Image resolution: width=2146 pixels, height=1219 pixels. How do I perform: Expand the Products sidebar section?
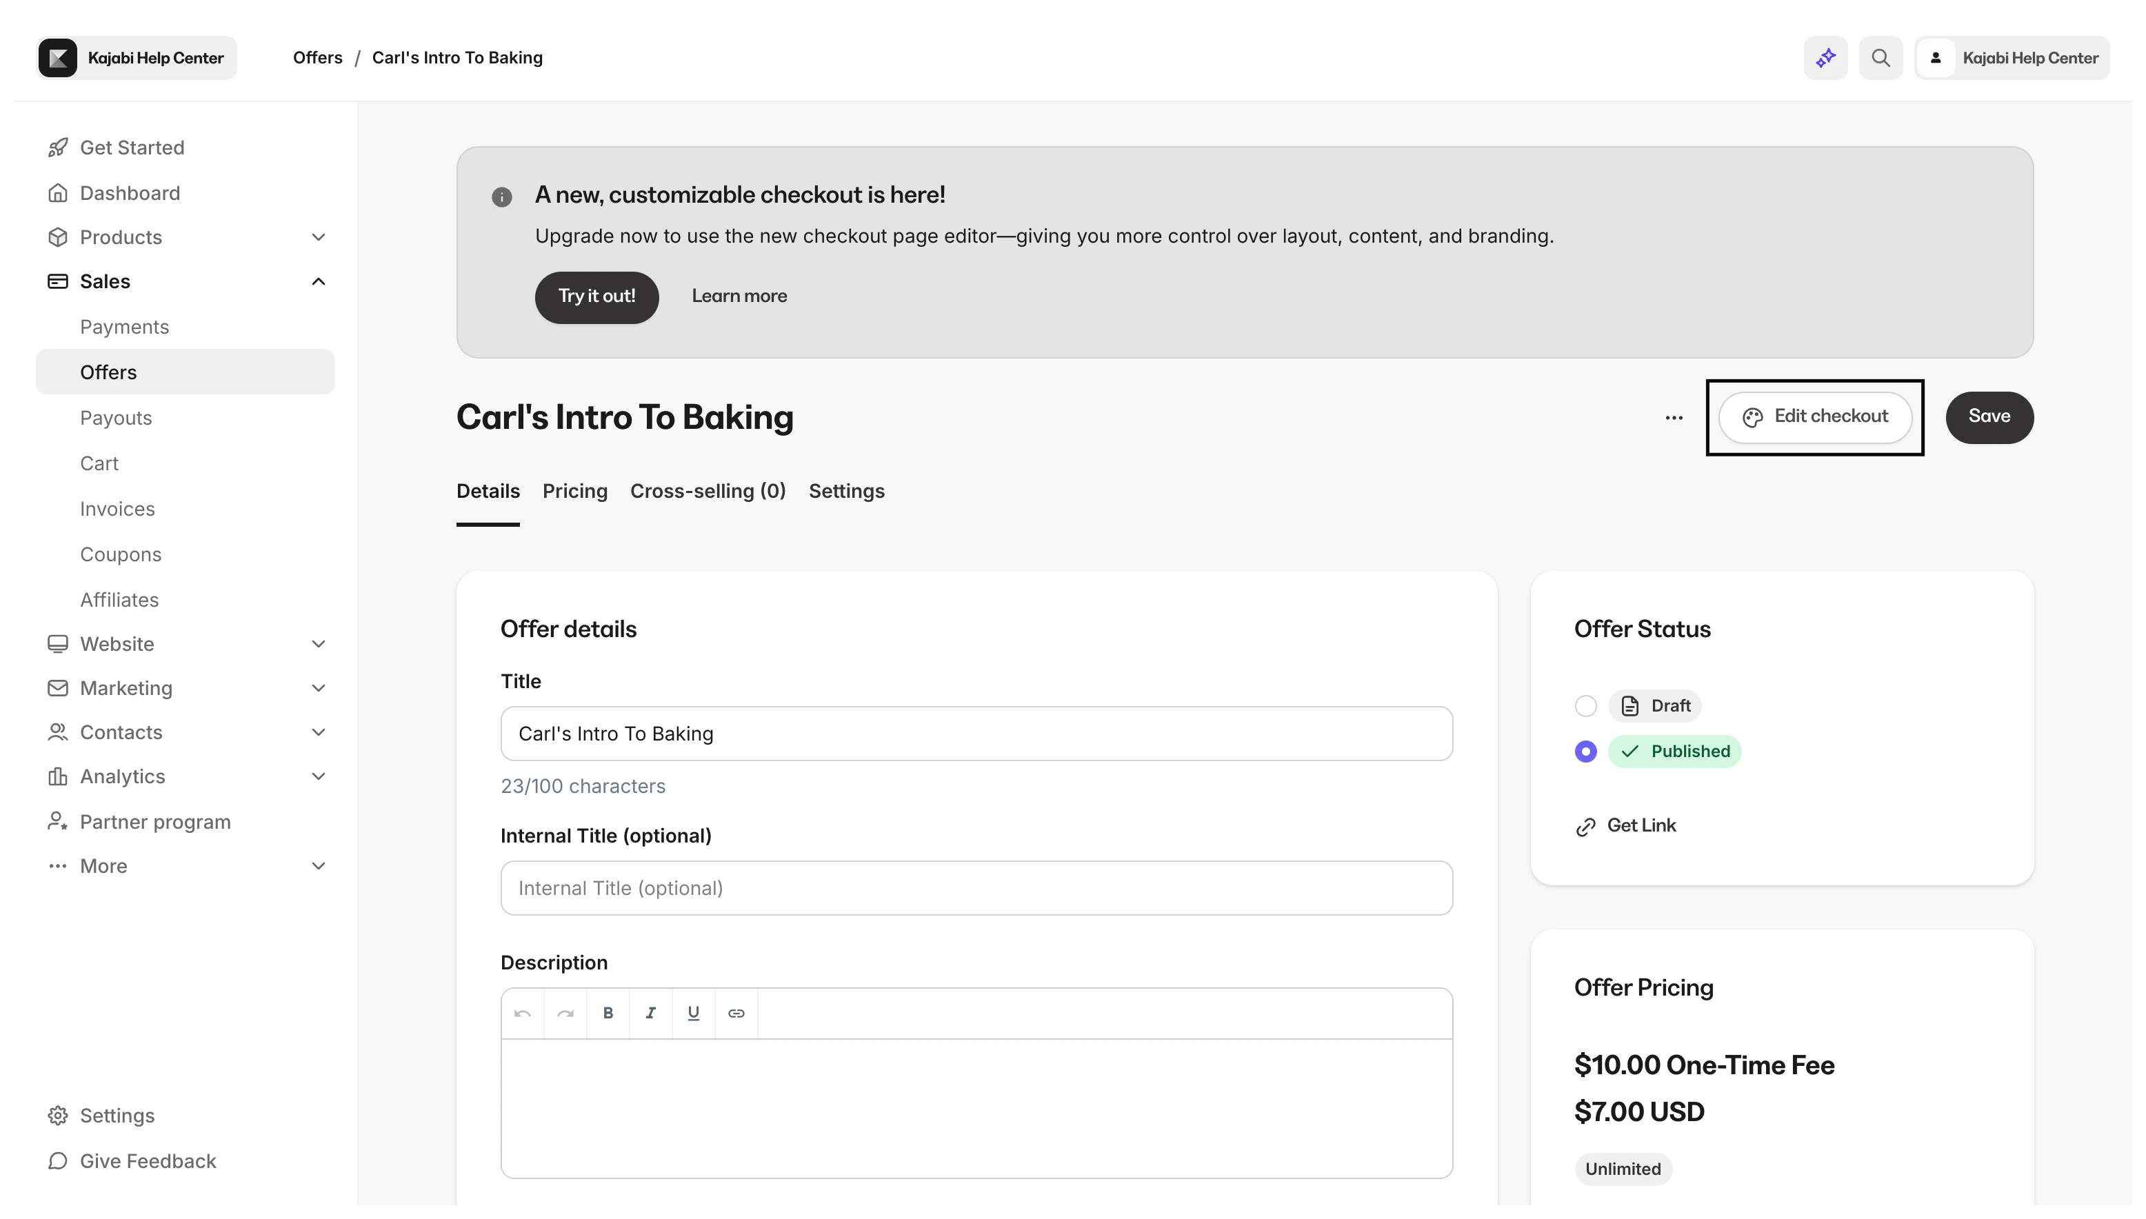(x=318, y=237)
